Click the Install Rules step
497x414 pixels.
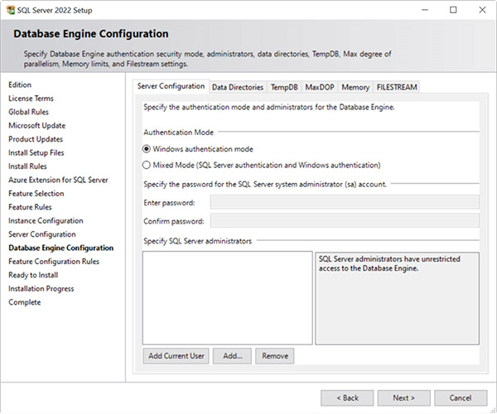tap(27, 166)
